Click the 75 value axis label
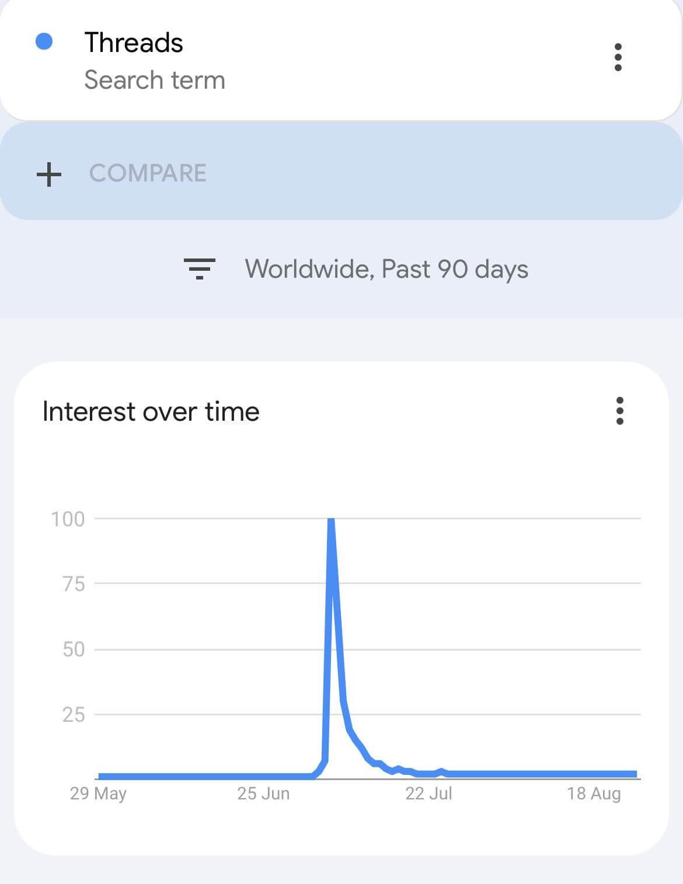 coord(74,583)
